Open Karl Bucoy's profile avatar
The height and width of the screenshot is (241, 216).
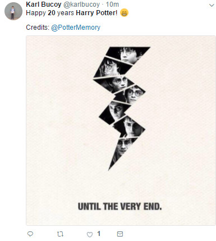point(13,11)
